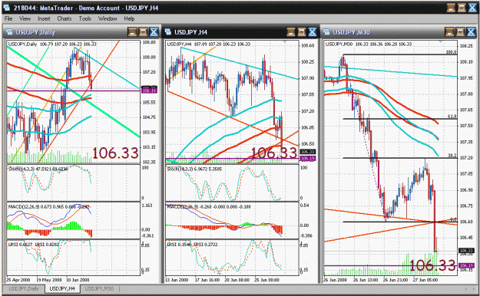Click the large 106.33 price in M30 chart
Screen dimensions: 480x296
pyautogui.click(x=432, y=265)
